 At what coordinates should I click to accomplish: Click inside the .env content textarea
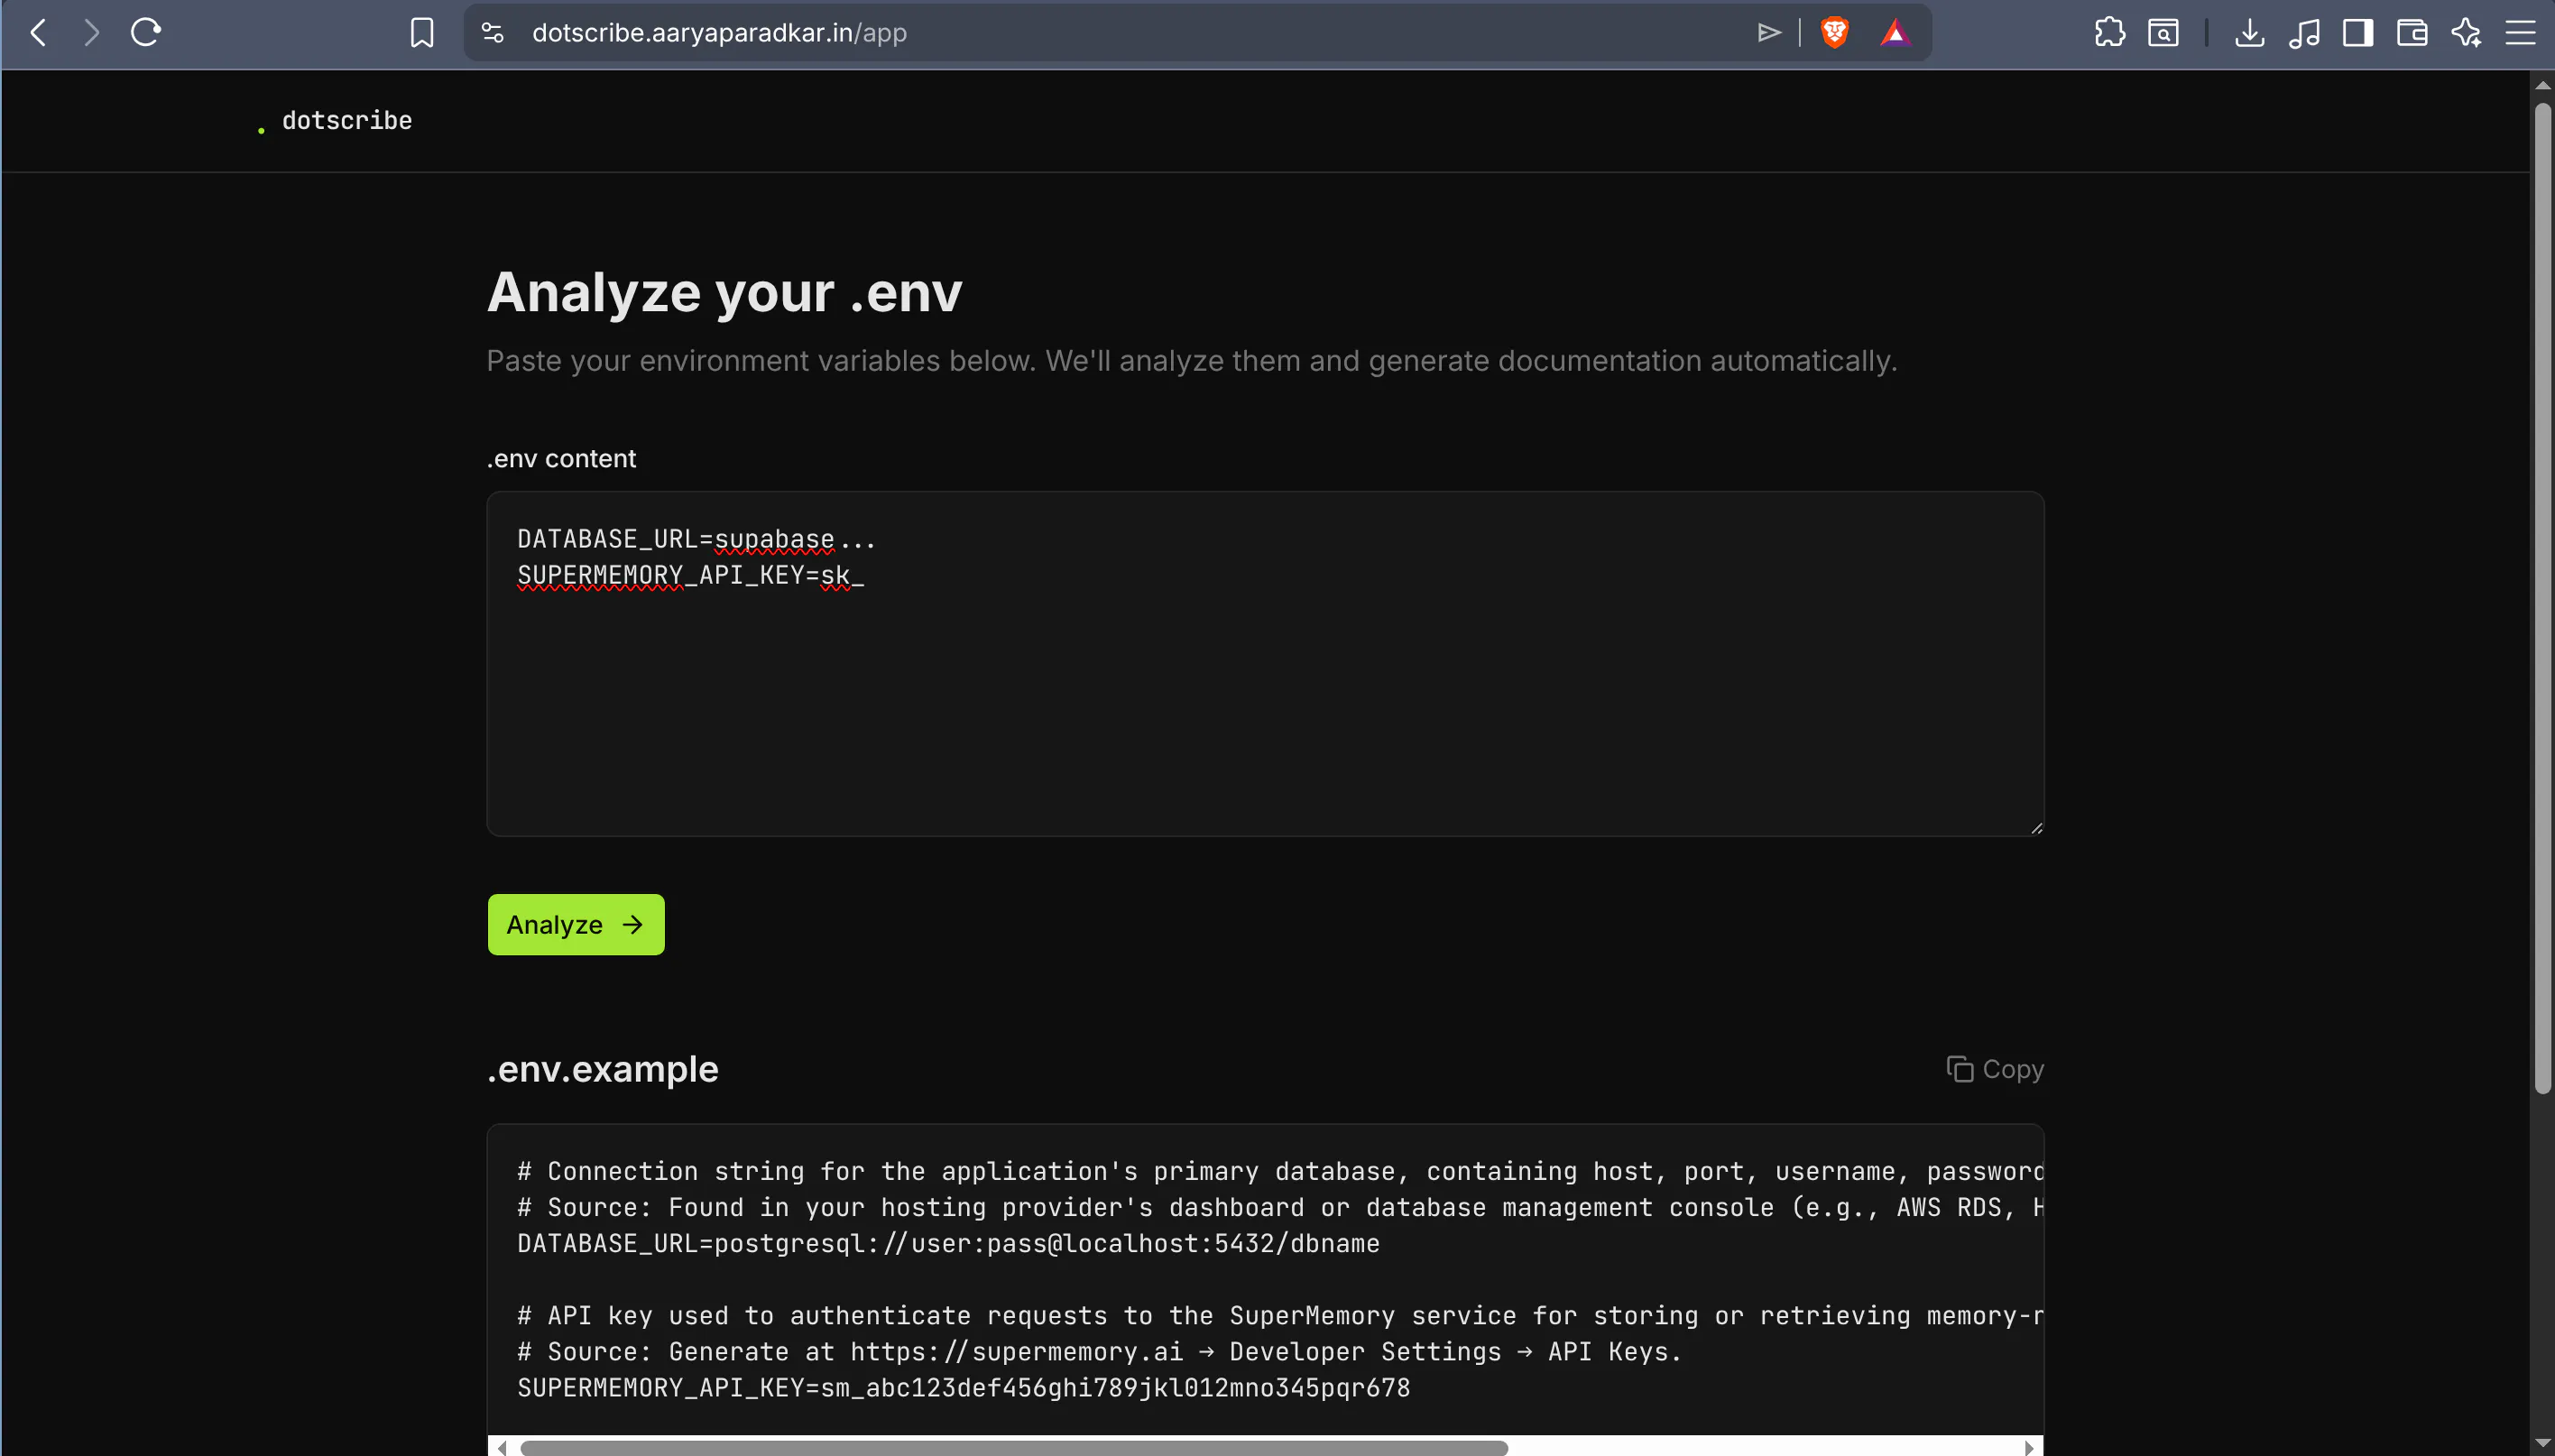[x=1265, y=663]
